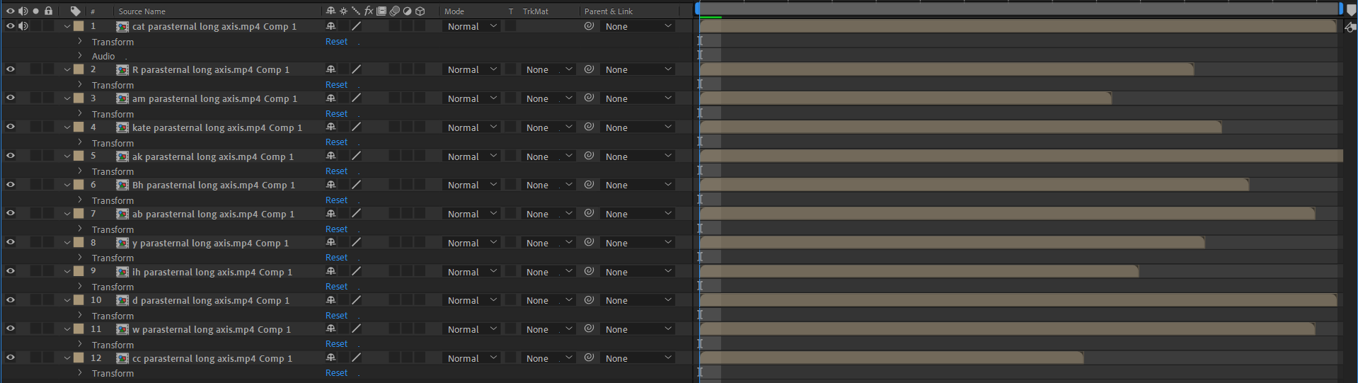This screenshot has height=383, width=1358.
Task: Click the Label tag column header icon
Action: [75, 11]
